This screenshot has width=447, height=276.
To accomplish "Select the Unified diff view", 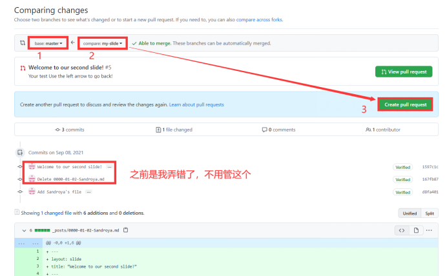I will (410, 213).
